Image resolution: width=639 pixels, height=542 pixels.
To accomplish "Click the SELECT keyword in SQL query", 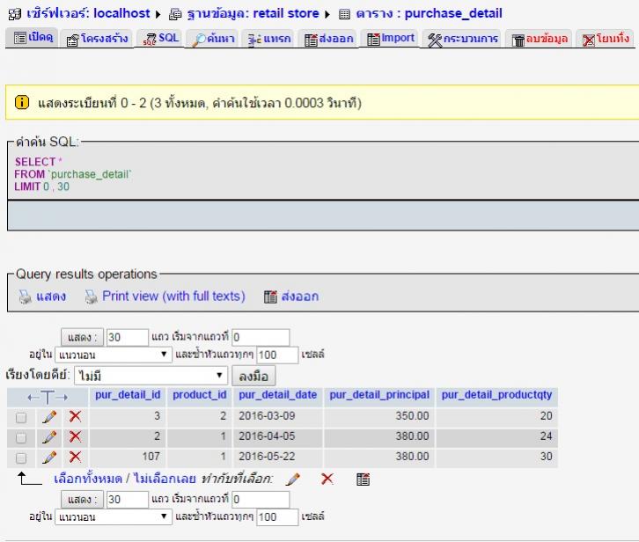I will click(35, 162).
